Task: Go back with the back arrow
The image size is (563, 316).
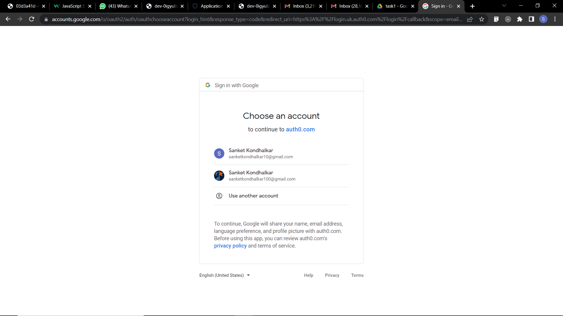Action: (8, 19)
